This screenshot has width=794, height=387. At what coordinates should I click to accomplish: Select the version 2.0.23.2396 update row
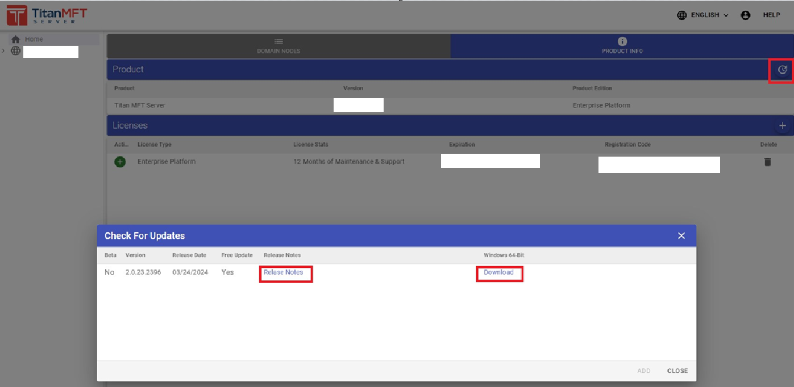[x=143, y=272]
